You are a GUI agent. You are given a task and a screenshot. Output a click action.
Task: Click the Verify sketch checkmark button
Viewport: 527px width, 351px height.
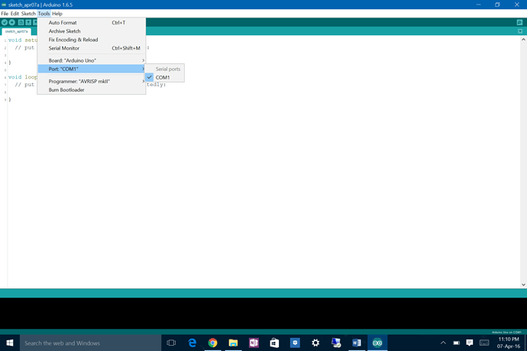(5, 22)
